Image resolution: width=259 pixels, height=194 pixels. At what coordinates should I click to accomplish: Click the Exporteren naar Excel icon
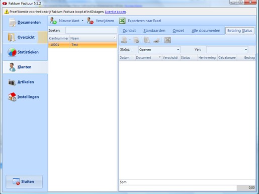coord(122,21)
